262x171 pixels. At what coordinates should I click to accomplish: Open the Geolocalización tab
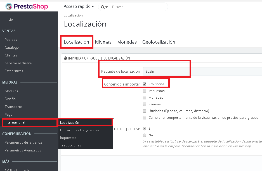point(159,42)
